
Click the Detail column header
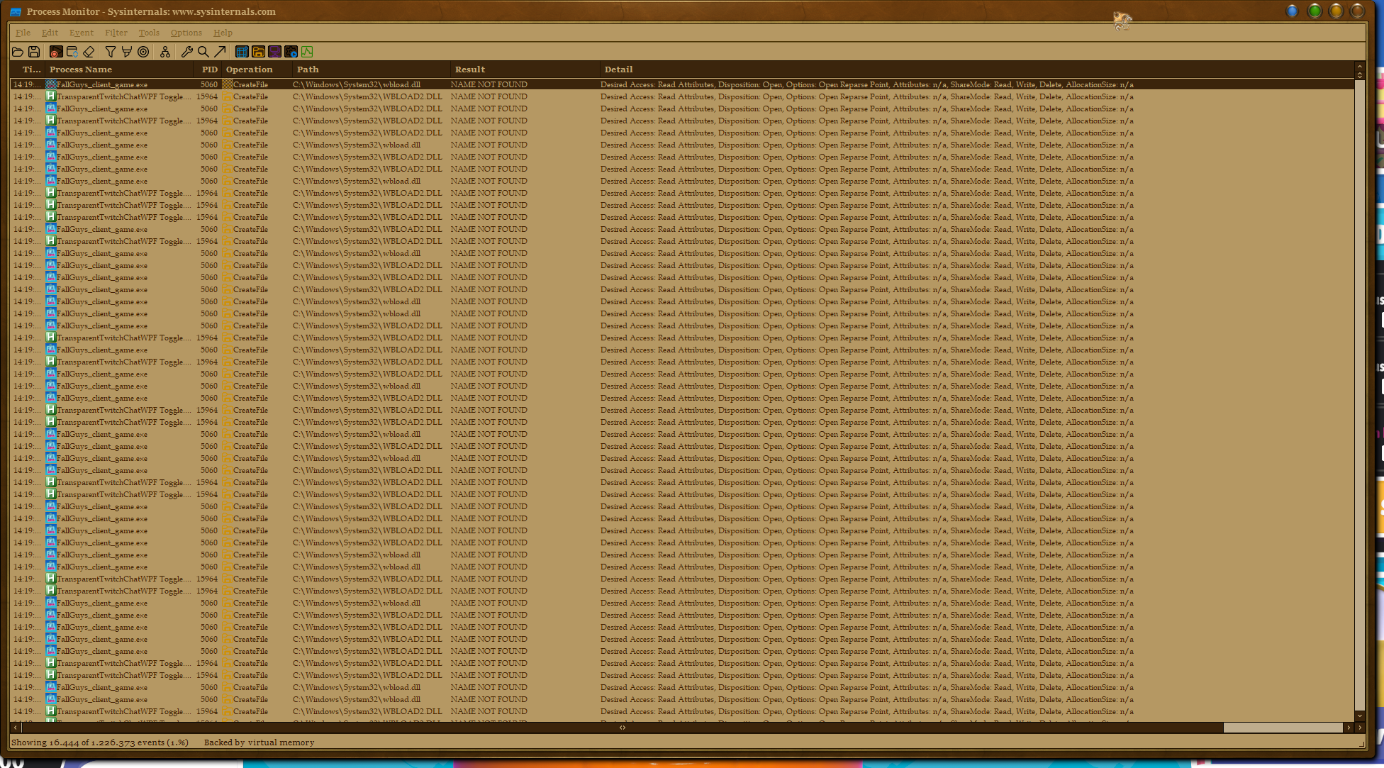point(977,69)
